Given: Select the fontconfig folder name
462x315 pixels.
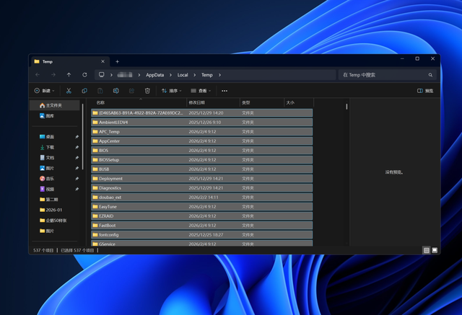Looking at the screenshot, I should click(x=109, y=235).
